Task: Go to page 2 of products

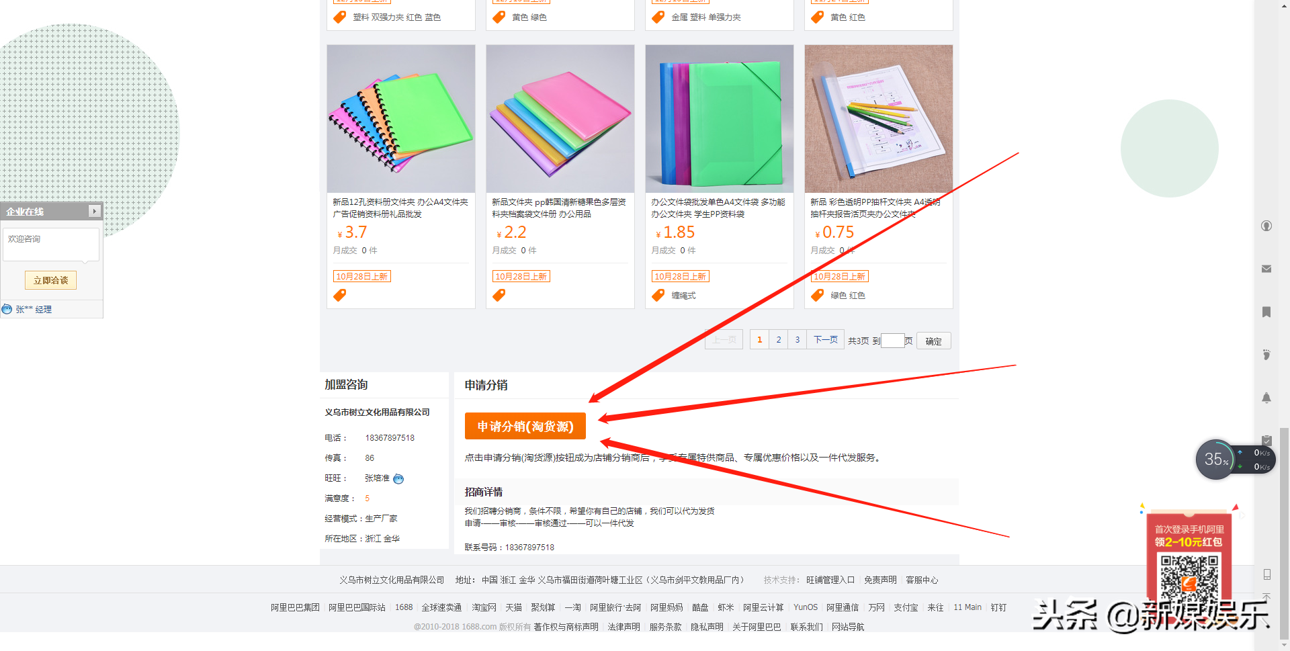Action: (x=779, y=340)
